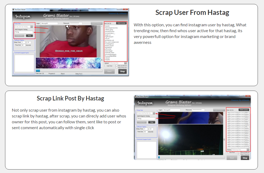The image size is (264, 173).
Task: Click the small Stop button under the Scrap Link/Post dropdown
Action: (x=152, y=122)
